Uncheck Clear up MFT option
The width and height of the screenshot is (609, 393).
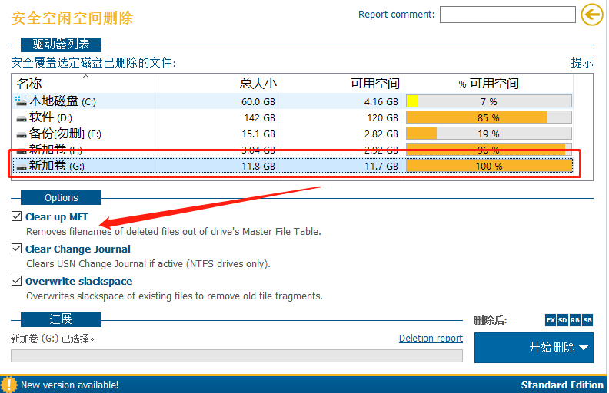click(x=16, y=216)
